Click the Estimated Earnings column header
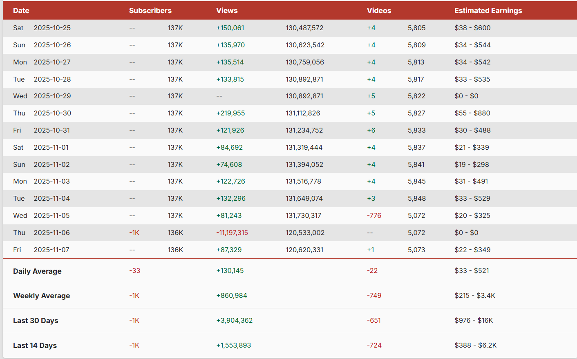Screen dimensions: 577x359 point(488,11)
